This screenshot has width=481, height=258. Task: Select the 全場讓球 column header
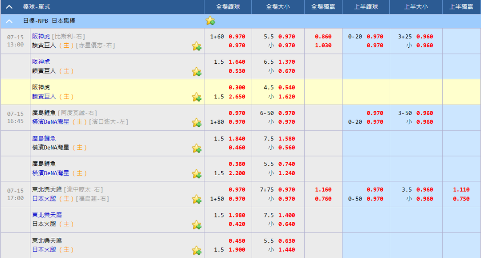coord(228,7)
